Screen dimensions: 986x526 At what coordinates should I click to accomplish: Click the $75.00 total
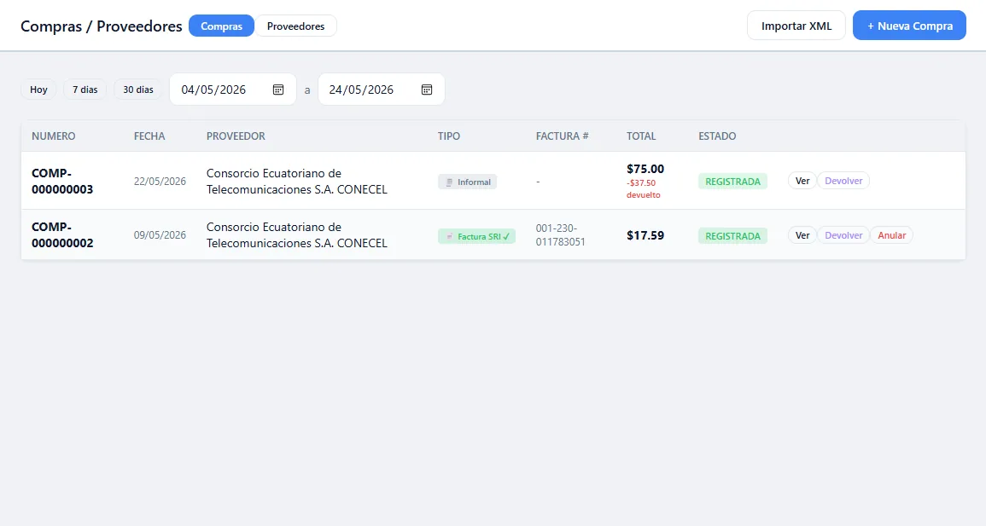pyautogui.click(x=645, y=169)
